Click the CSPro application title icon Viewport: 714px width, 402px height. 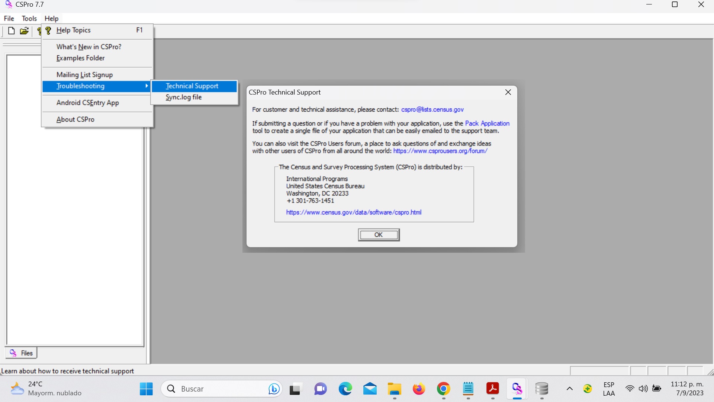(9, 4)
